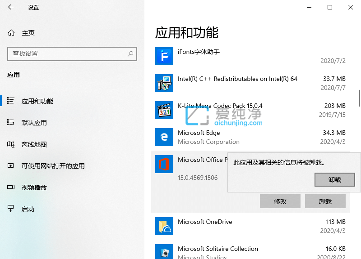Click the 应用和功能 sidebar icon
The height and width of the screenshot is (259, 361).
click(x=10, y=101)
